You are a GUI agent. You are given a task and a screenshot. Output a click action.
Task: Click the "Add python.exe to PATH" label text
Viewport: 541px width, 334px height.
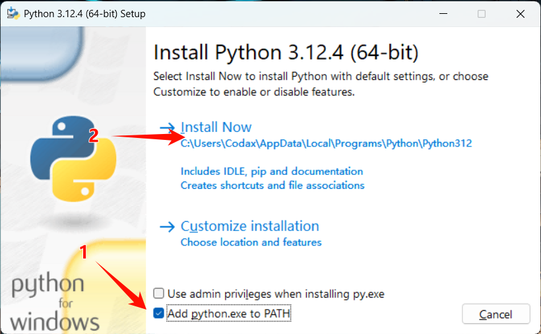[229, 314]
